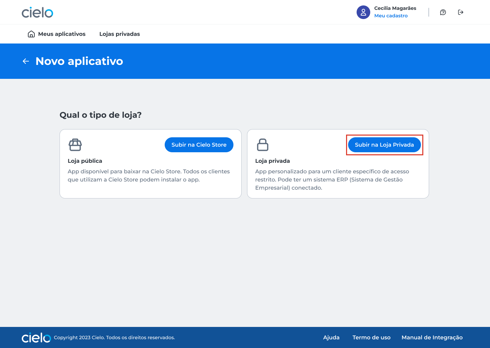Viewport: 490px width, 348px height.
Task: Open the Manual de Integração footer link
Action: click(x=432, y=337)
